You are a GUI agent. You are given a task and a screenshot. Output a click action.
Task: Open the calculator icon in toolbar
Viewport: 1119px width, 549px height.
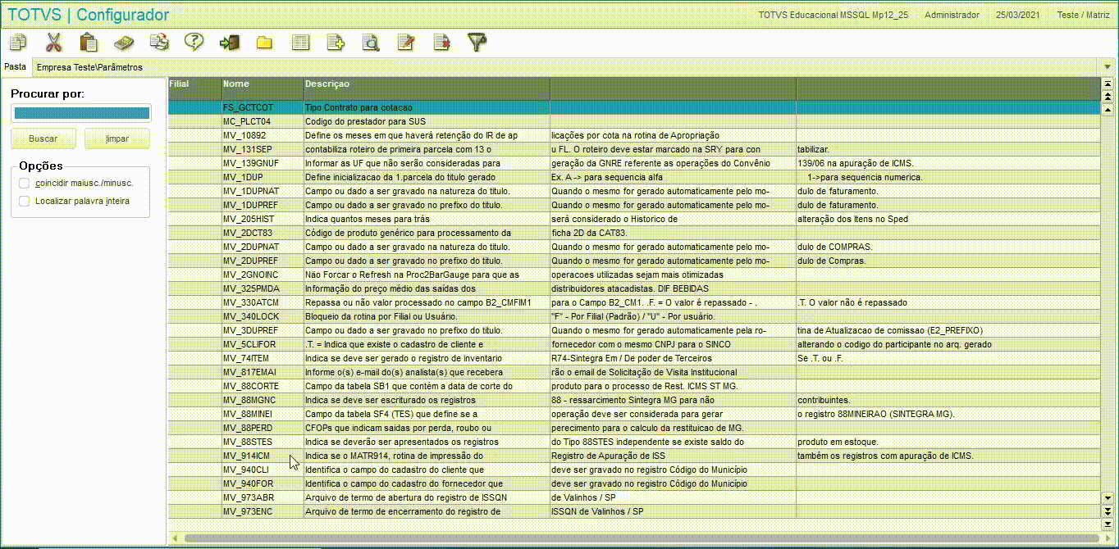click(x=124, y=42)
